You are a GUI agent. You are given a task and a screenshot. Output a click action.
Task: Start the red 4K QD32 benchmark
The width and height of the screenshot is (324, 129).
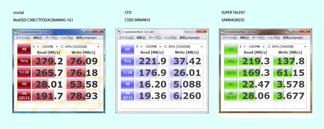24,96
